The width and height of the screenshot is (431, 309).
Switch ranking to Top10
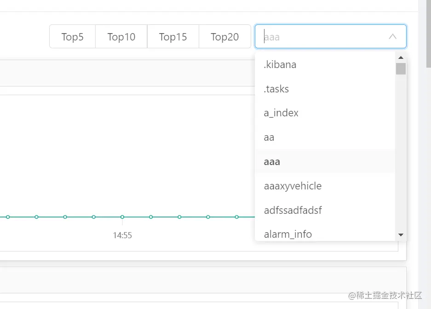point(121,37)
